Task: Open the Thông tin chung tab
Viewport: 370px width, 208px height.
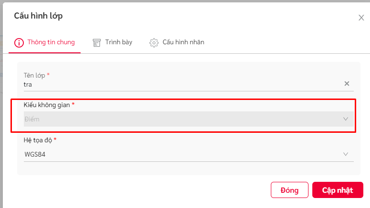Action: [45, 42]
